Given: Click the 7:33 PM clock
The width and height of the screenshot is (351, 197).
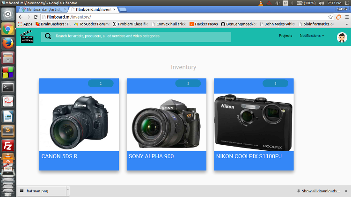Looking at the screenshot, I should (335, 3).
